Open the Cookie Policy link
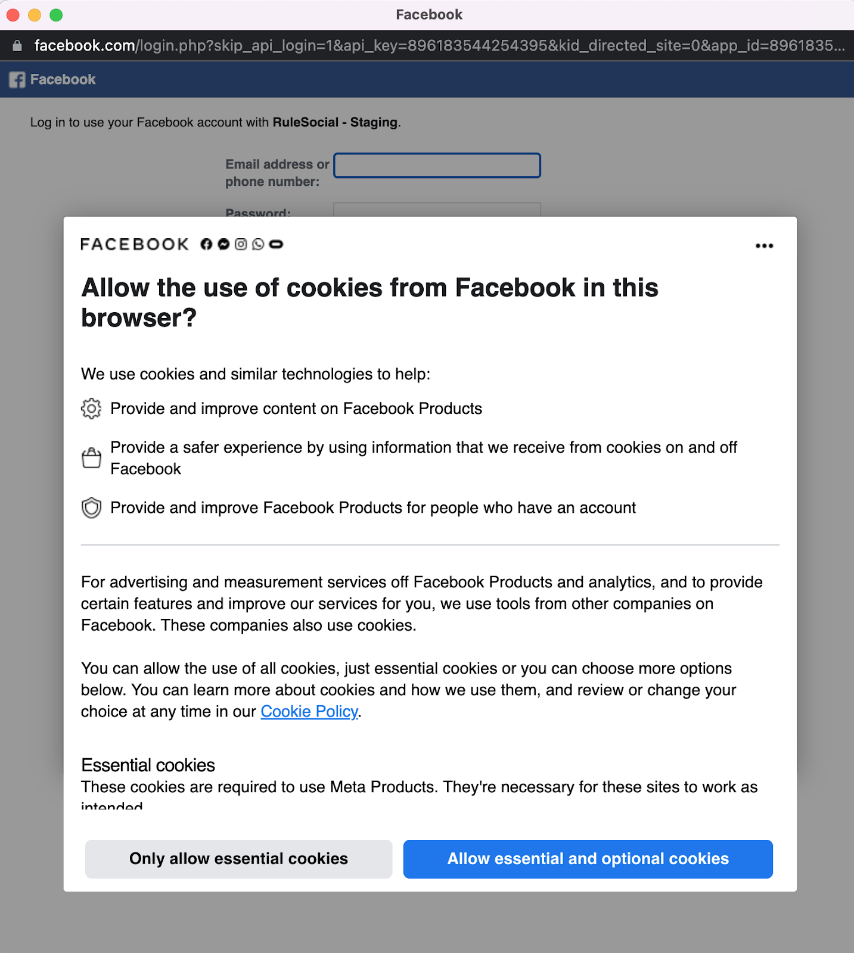The image size is (854, 953). [x=309, y=711]
